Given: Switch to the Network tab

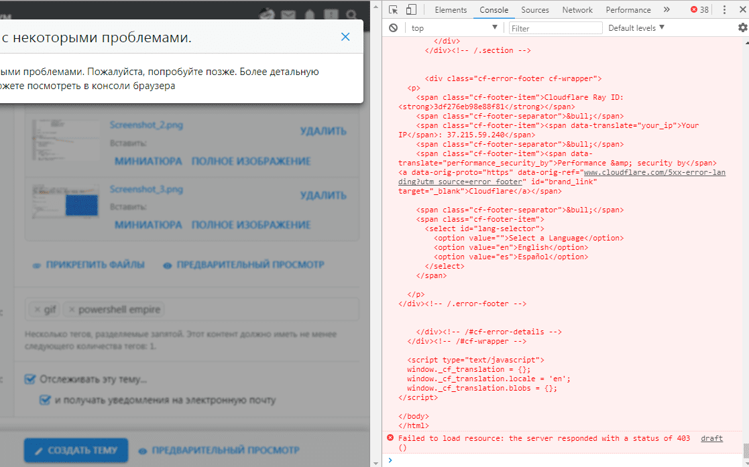Looking at the screenshot, I should click(x=577, y=9).
